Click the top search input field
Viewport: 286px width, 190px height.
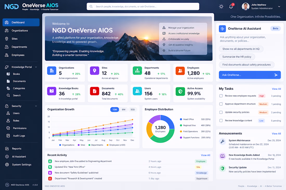coord(143,6)
